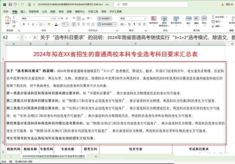
Task: Select the Format Painter brush
Action: coord(14,26)
